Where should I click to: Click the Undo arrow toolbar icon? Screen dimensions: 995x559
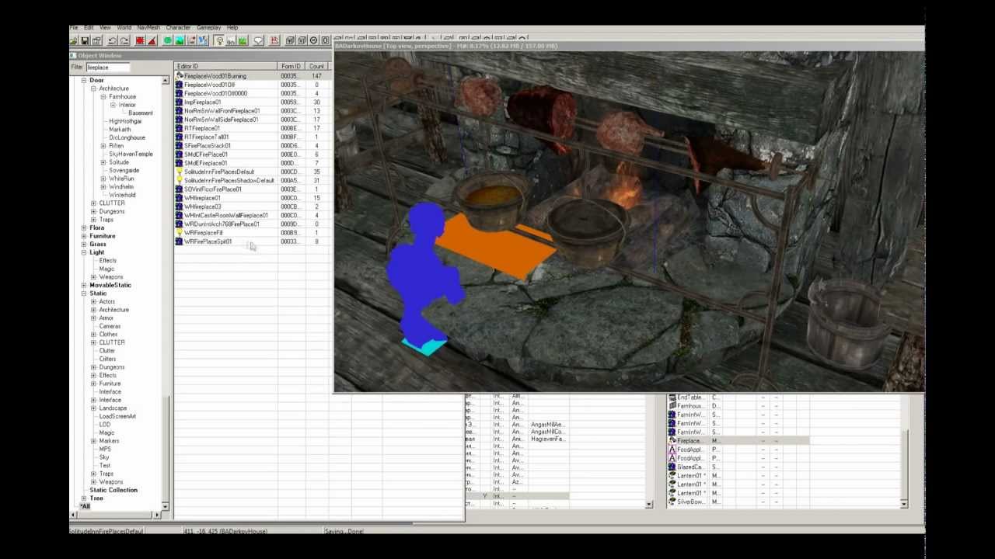tap(112, 40)
